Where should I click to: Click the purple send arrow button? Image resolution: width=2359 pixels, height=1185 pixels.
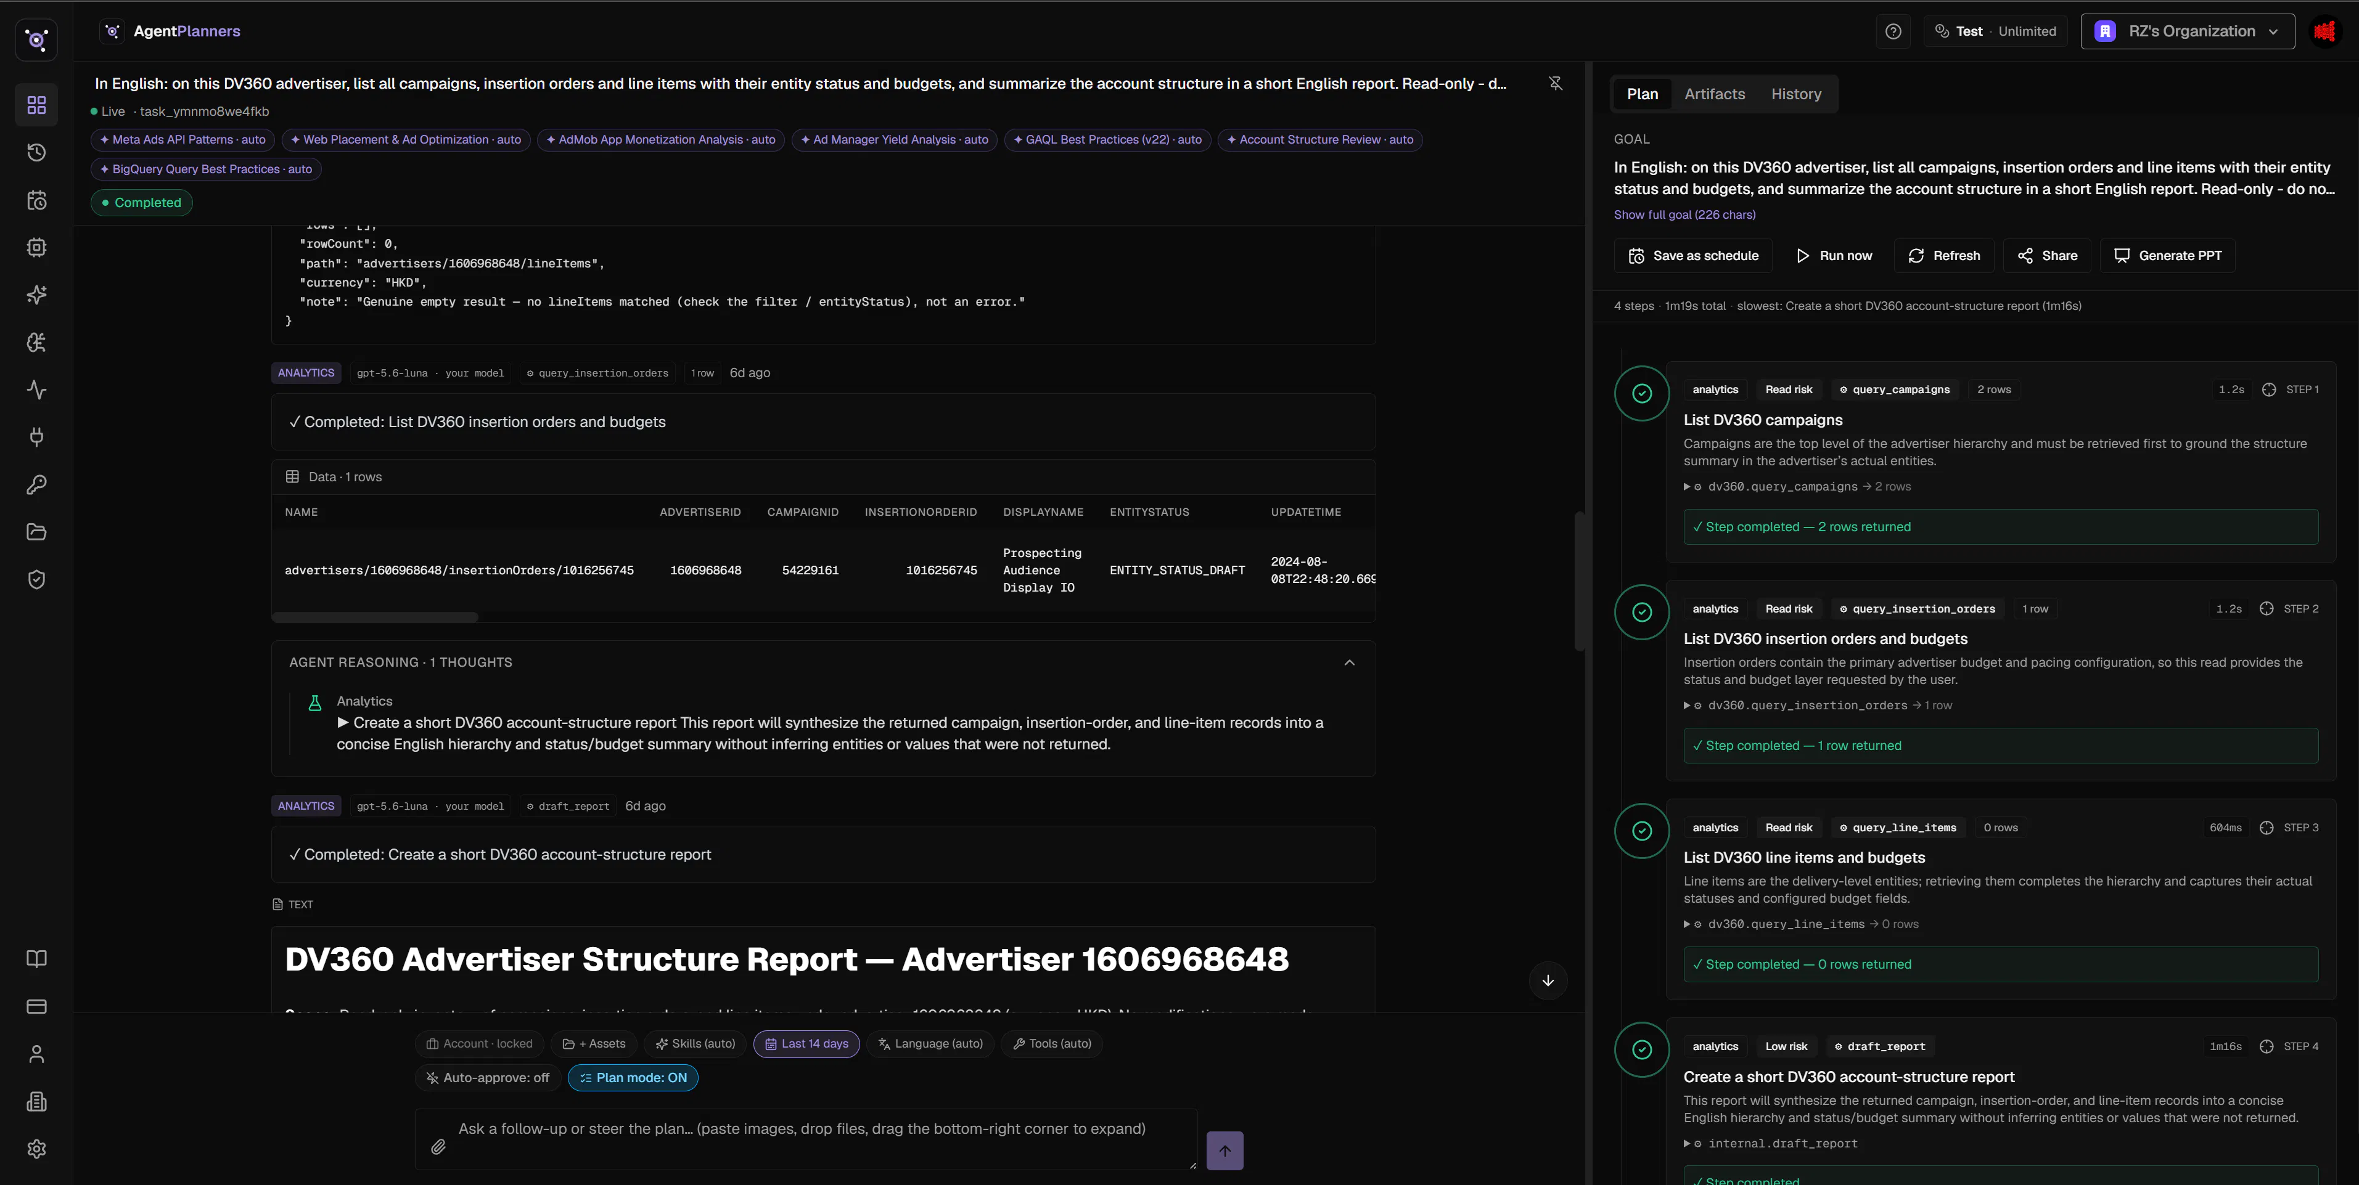pyautogui.click(x=1225, y=1151)
